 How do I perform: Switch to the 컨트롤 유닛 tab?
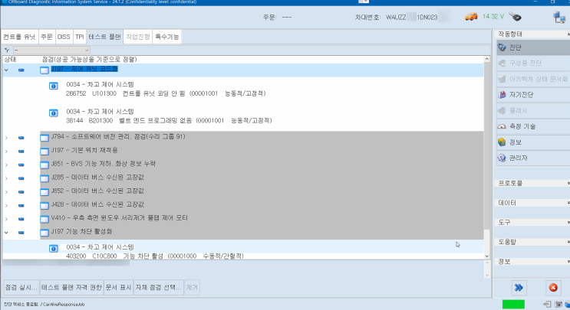(x=19, y=37)
